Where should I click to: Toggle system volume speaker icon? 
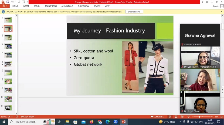[192, 122]
